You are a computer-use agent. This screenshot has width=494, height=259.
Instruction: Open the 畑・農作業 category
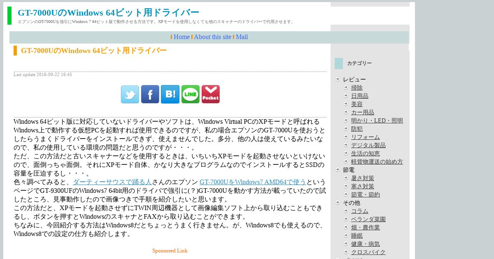click(366, 227)
